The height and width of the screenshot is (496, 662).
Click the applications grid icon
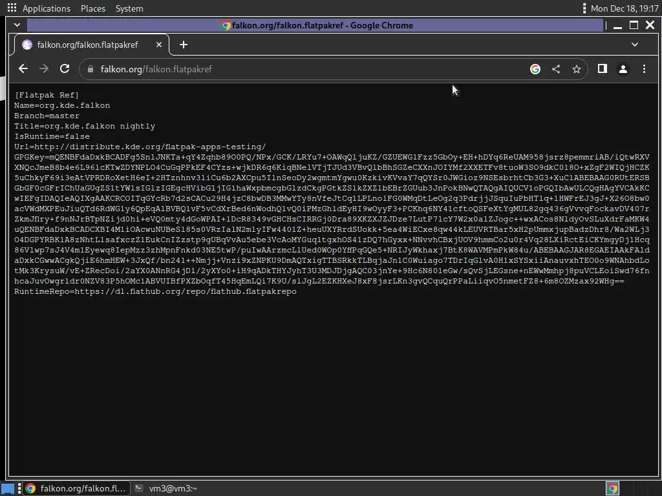tap(12, 8)
